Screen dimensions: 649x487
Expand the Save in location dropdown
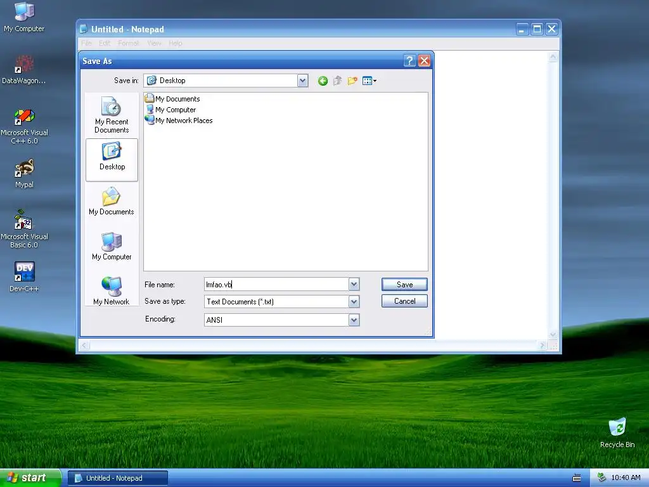(x=302, y=81)
